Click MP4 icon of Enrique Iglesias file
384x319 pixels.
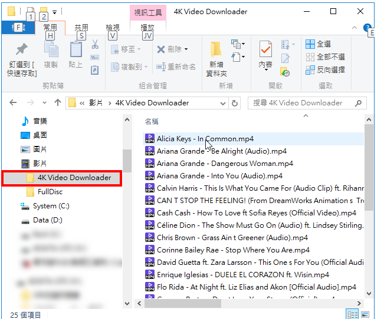pos(150,274)
